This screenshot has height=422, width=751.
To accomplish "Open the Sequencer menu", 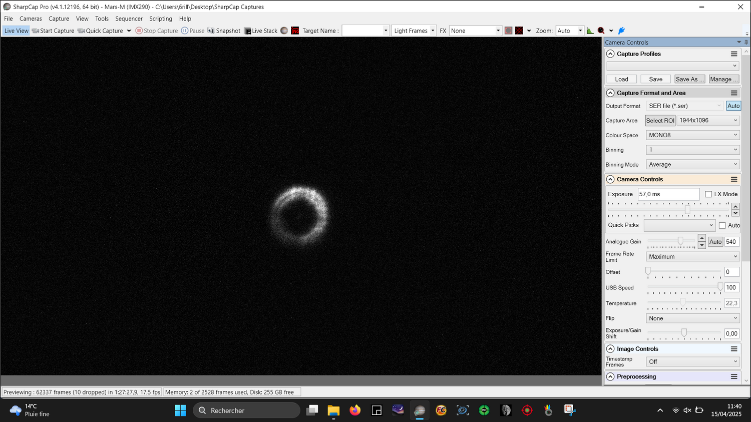I will pyautogui.click(x=129, y=19).
